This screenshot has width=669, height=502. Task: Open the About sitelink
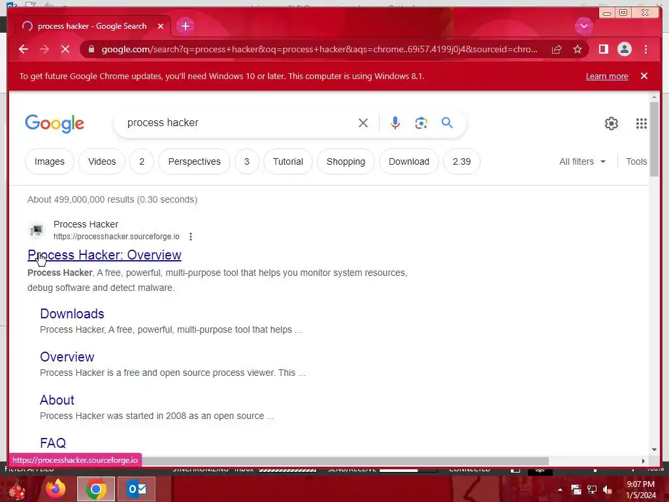[57, 400]
